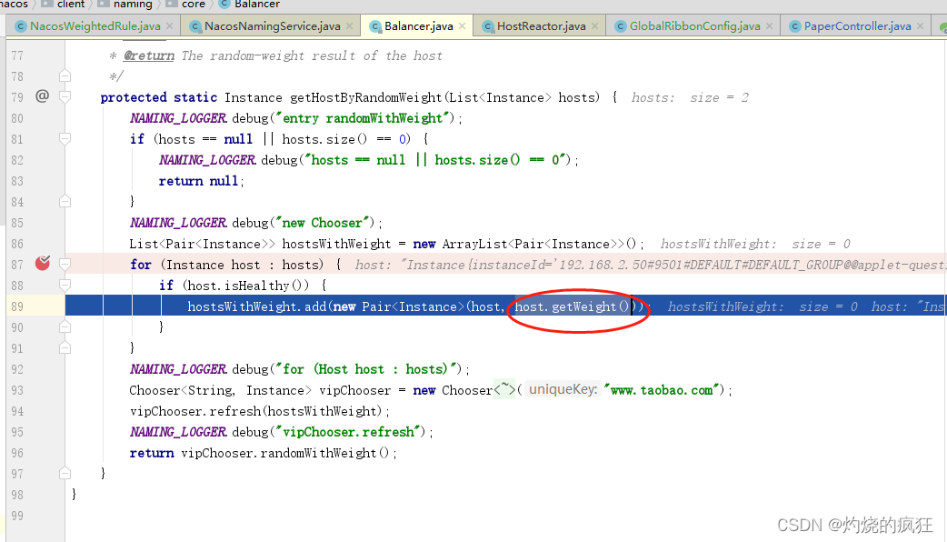Open the 'client' breadcrumb folder
The height and width of the screenshot is (542, 947).
[71, 4]
